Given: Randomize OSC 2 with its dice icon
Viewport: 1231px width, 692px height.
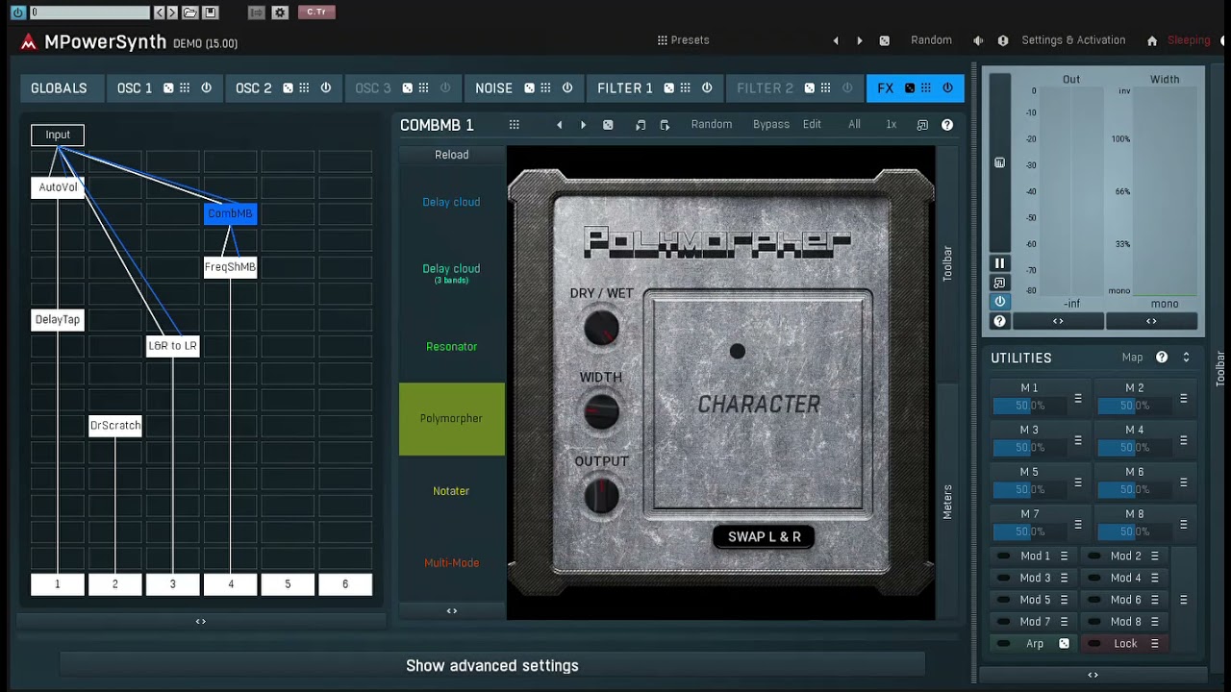Looking at the screenshot, I should tap(288, 87).
